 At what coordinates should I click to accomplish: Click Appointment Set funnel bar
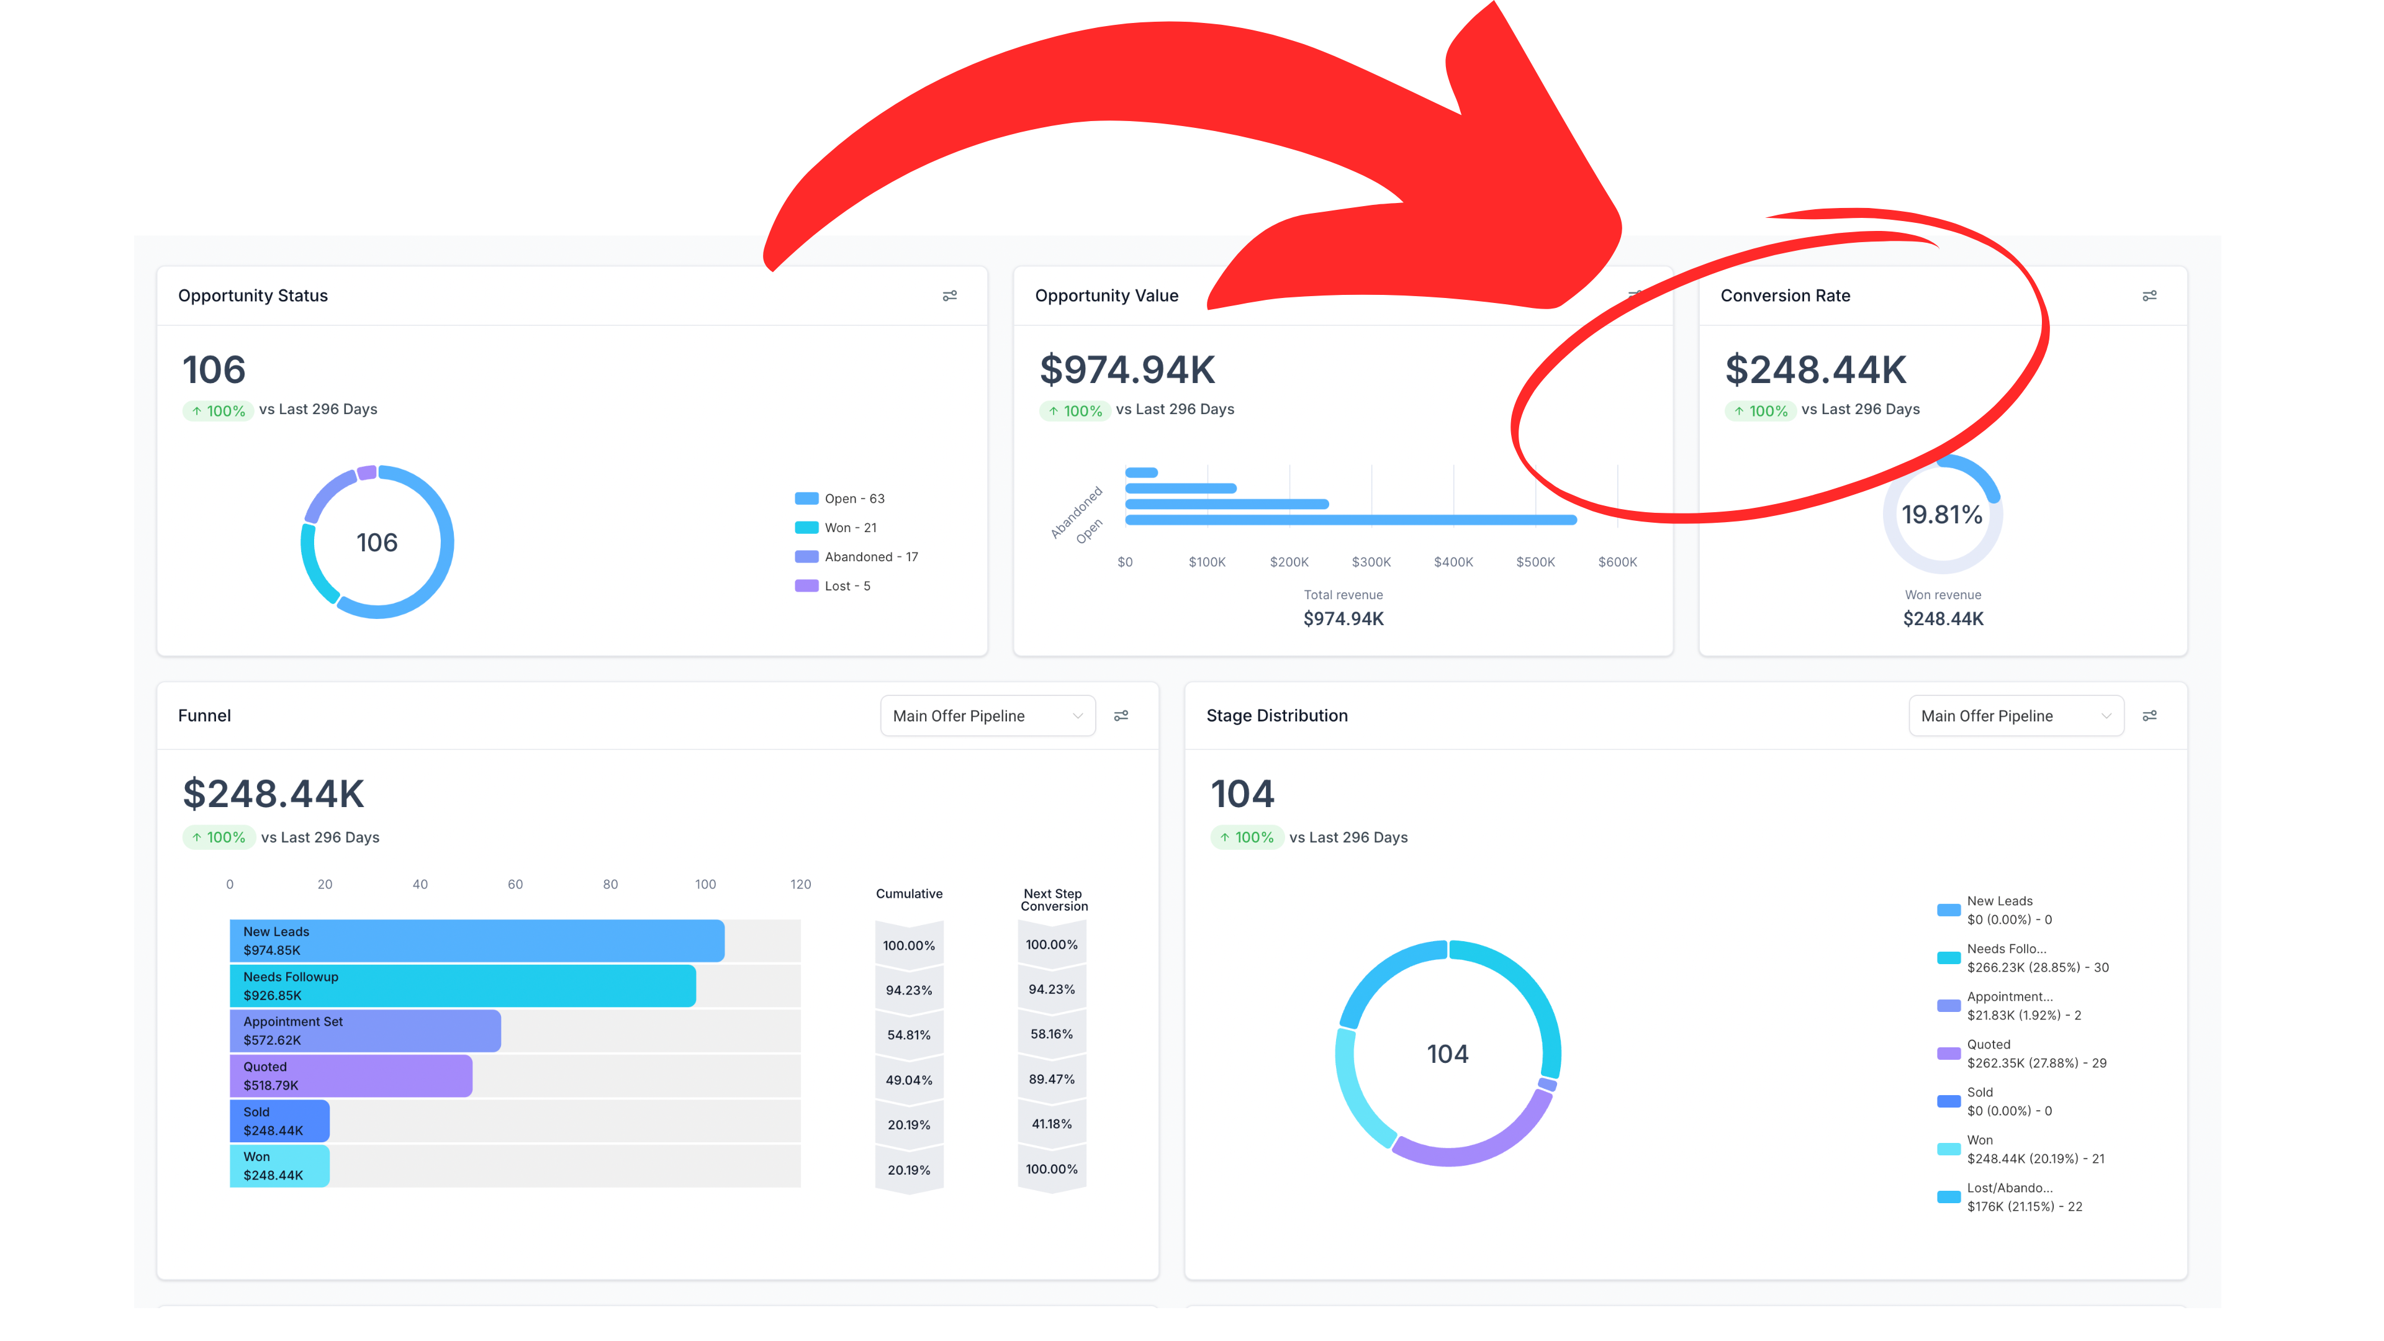click(366, 1030)
